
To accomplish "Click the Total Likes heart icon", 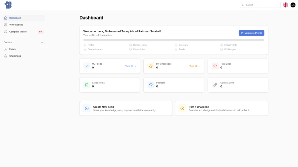I will [215, 66].
